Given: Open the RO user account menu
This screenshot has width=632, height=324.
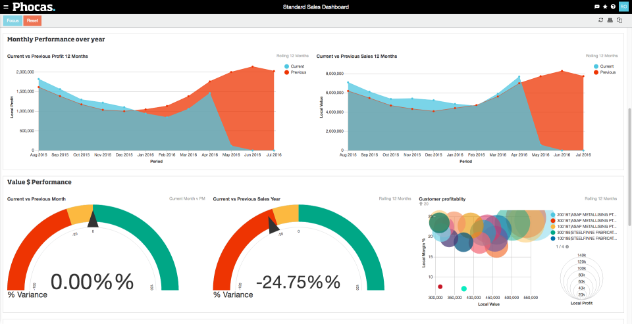Looking at the screenshot, I should coord(623,7).
